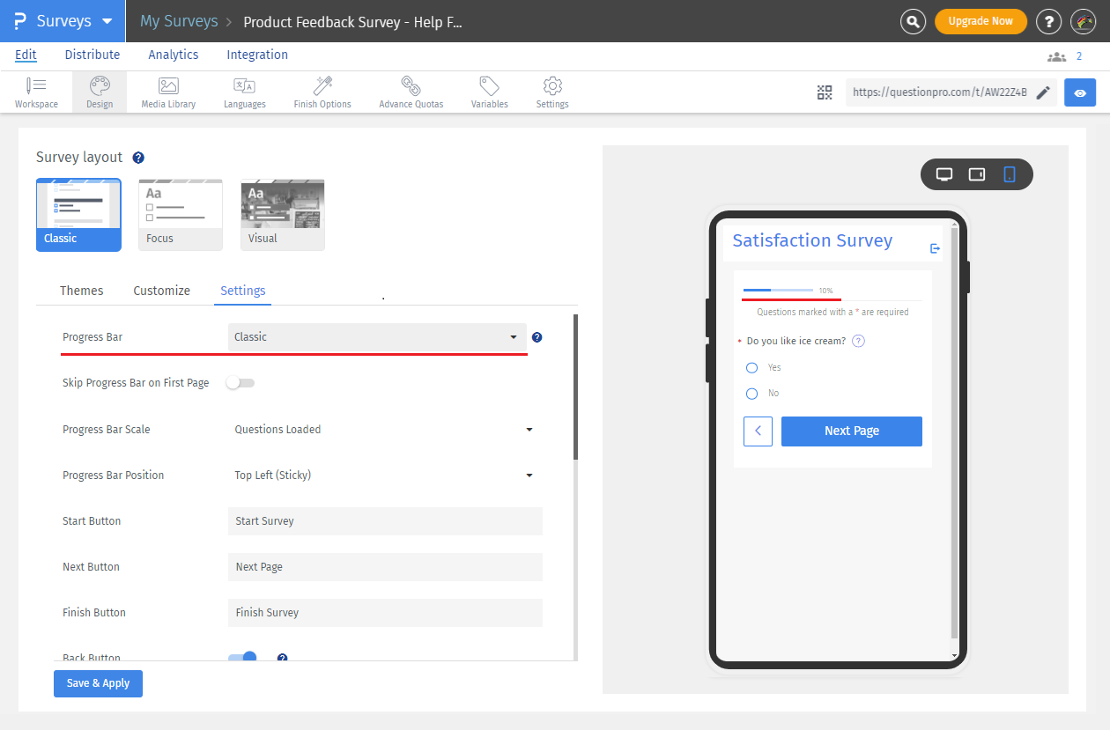Click the Advance Quotas icon

[x=411, y=91]
